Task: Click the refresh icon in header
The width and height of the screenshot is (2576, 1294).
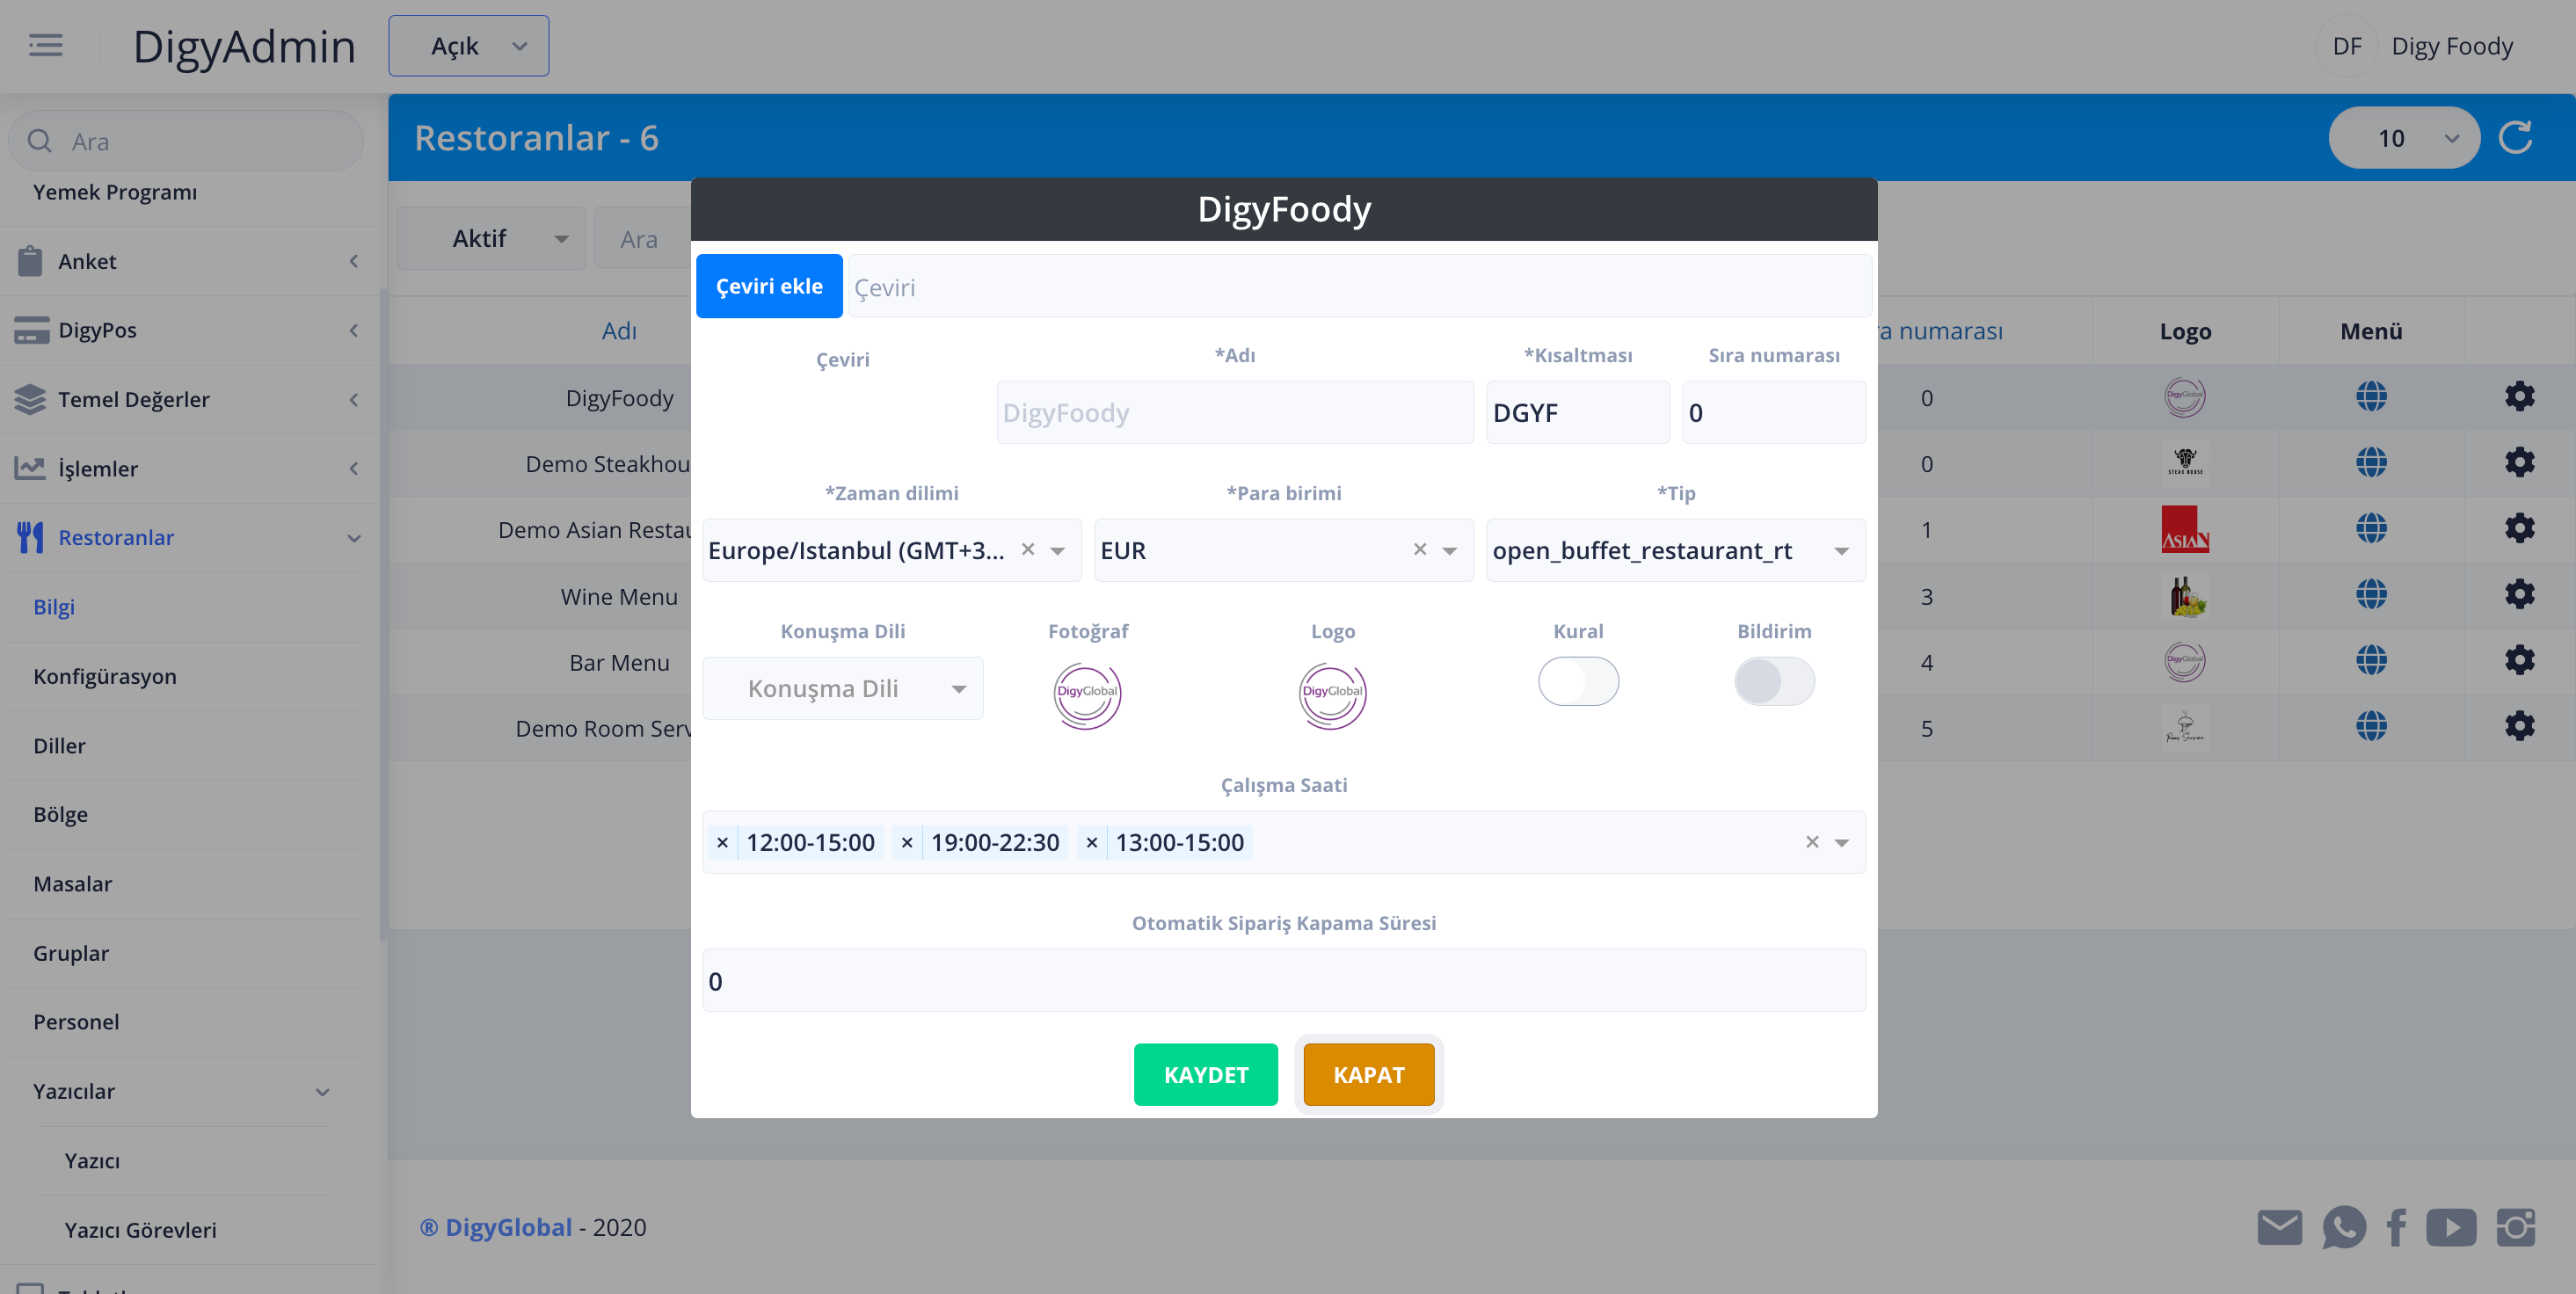Action: point(2515,138)
